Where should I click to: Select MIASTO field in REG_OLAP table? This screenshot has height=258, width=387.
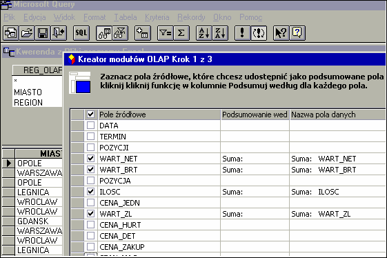tap(28, 92)
